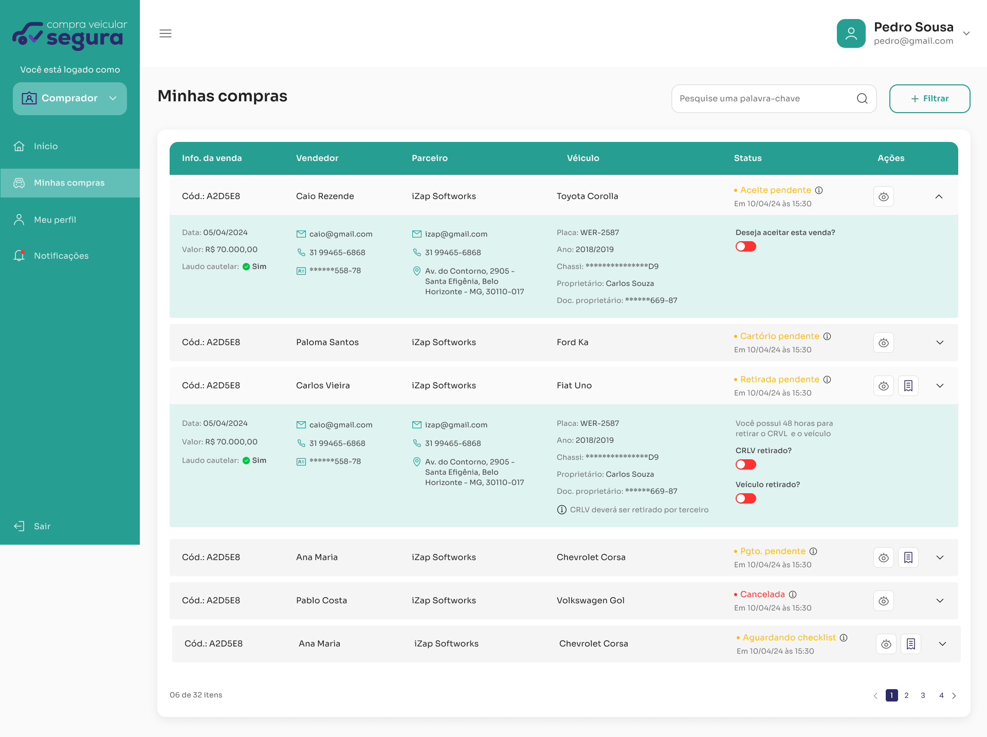
Task: Toggle 'Deseja aceitar esta venda?' switch
Action: 745,247
